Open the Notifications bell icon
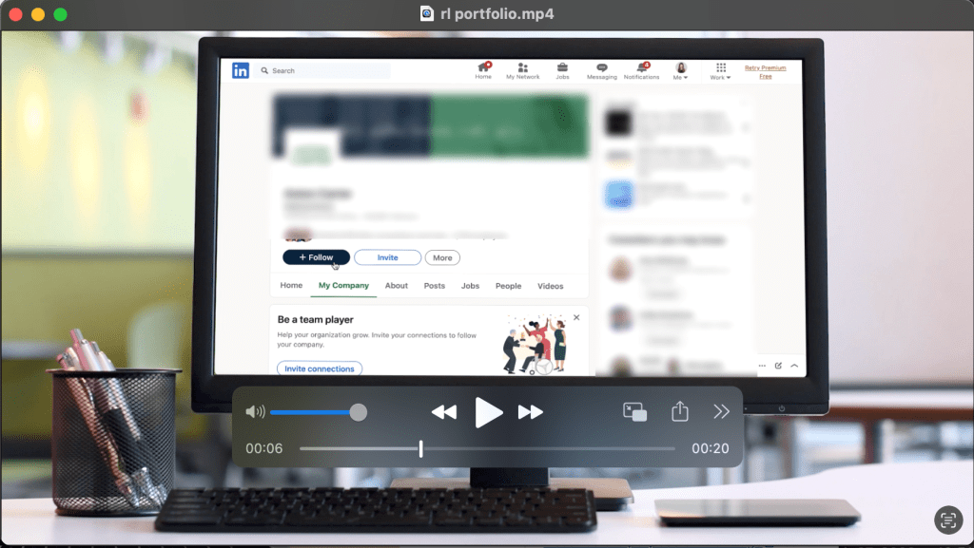 click(641, 69)
